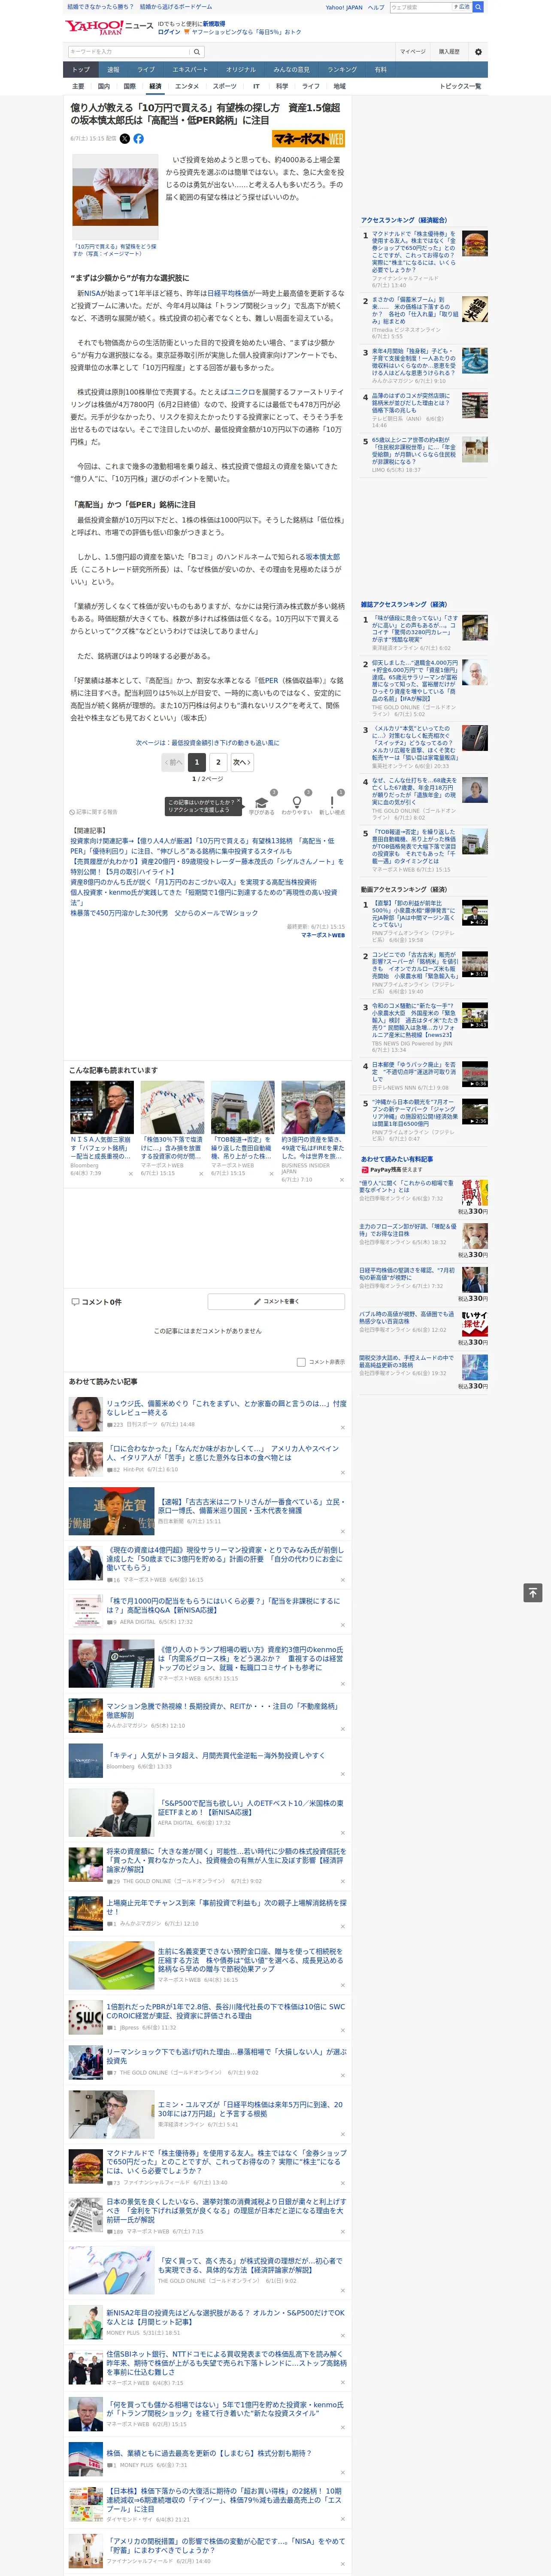Open TOB報道→否定 related article thumbnail
The height and width of the screenshot is (2576, 551).
242,1106
